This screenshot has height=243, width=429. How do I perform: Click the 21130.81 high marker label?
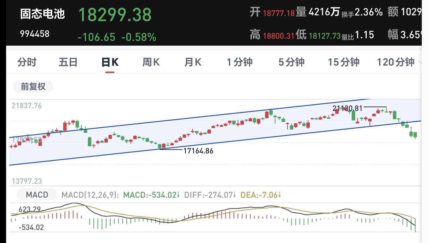(348, 108)
